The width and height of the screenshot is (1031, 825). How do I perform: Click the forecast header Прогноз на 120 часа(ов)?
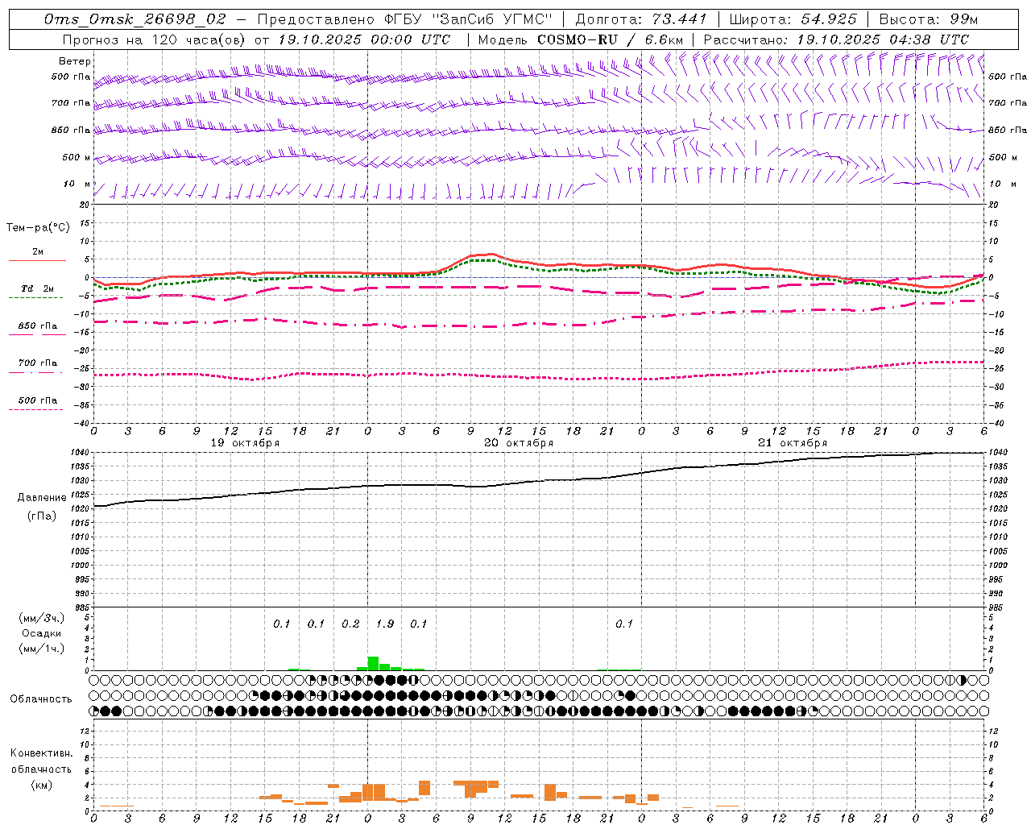pyautogui.click(x=155, y=39)
